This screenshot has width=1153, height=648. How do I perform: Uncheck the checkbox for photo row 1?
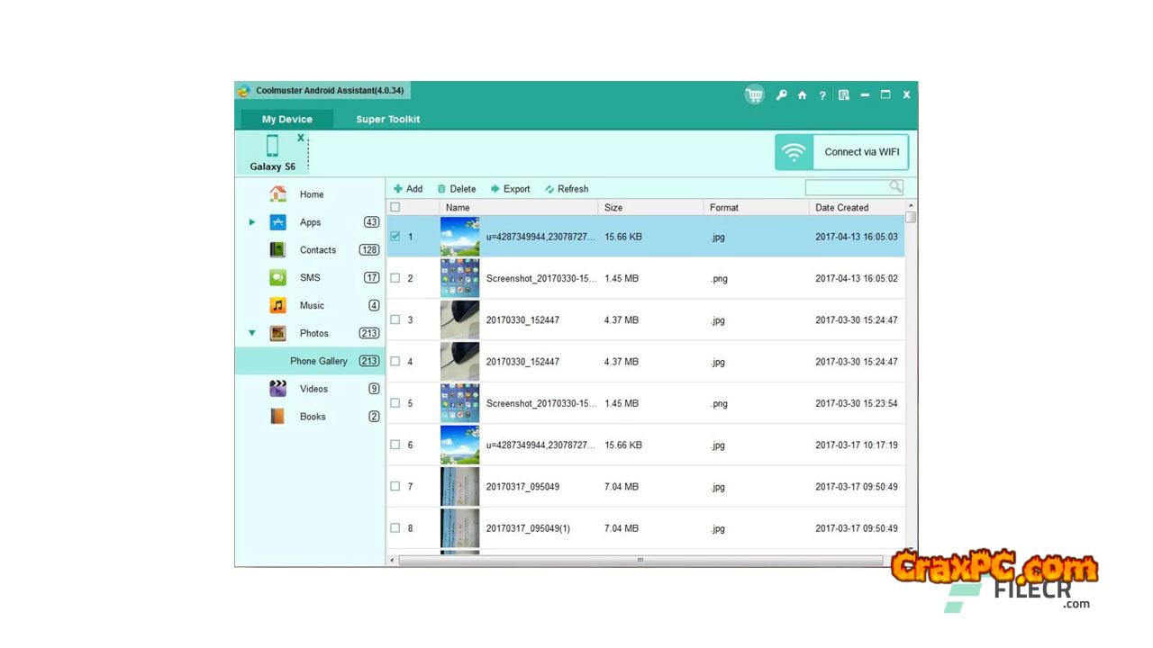[395, 237]
